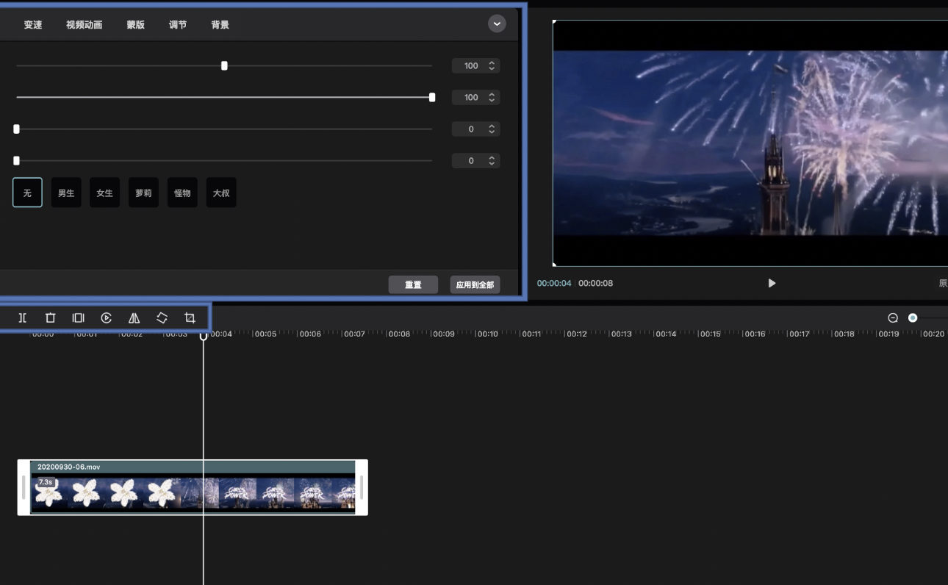
Task: Click the playhead marker at 00:04
Action: (204, 335)
